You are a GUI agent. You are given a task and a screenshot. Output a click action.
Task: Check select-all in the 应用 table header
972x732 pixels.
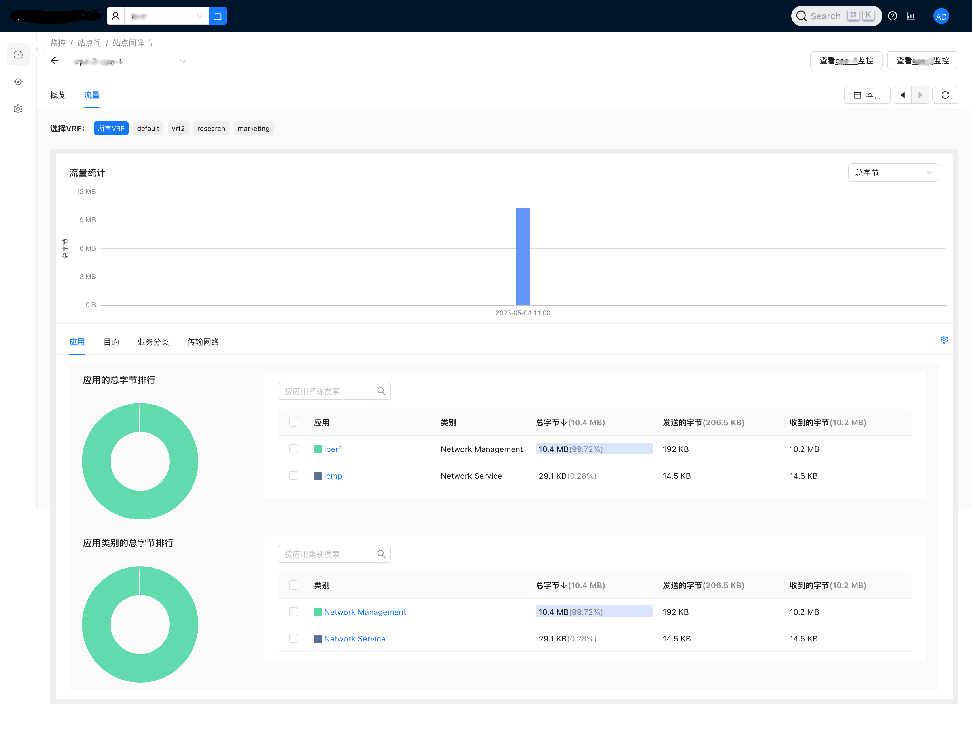(294, 422)
